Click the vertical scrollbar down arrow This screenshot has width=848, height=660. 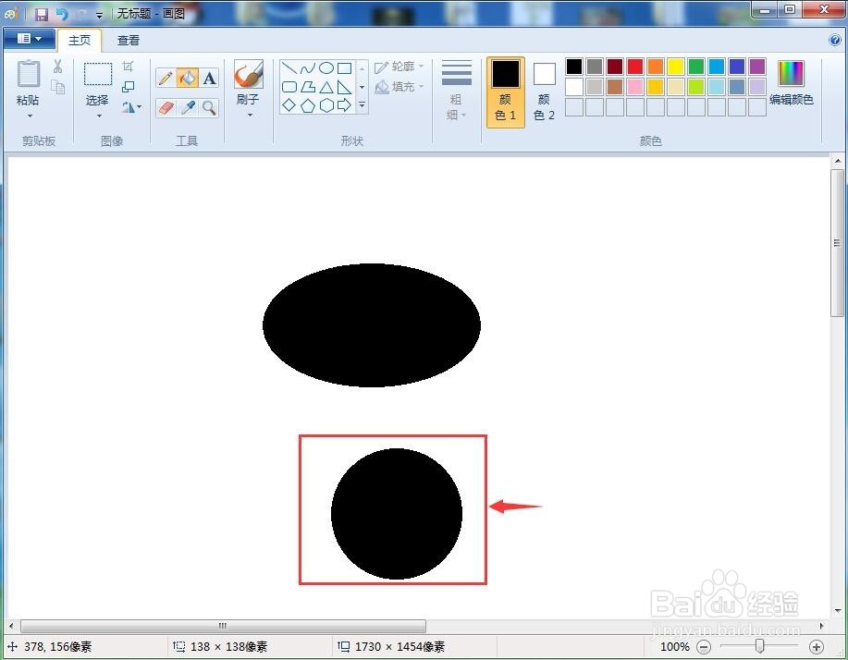(x=837, y=611)
